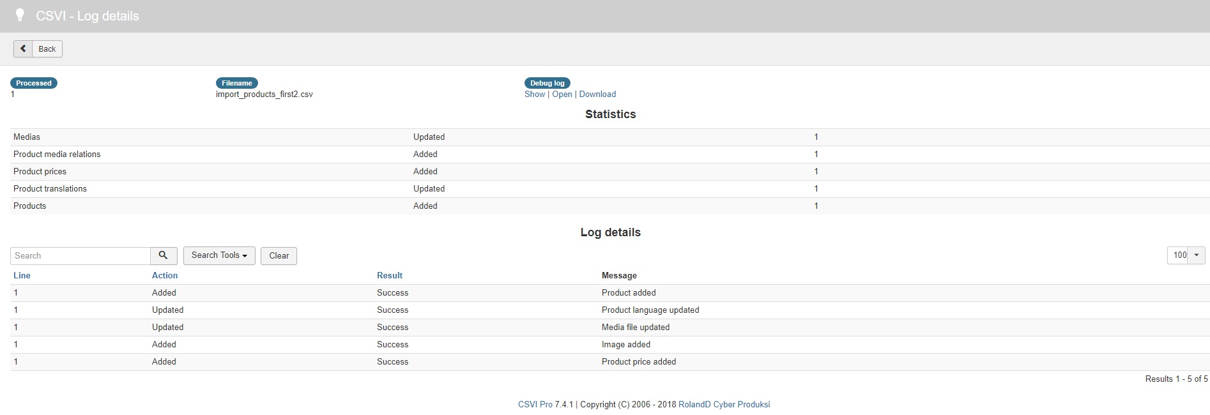
Task: Click Updated status in Medias row
Action: point(429,137)
